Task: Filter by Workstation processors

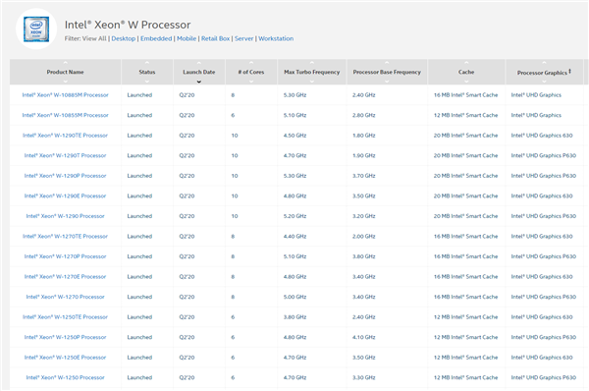Action: 276,38
